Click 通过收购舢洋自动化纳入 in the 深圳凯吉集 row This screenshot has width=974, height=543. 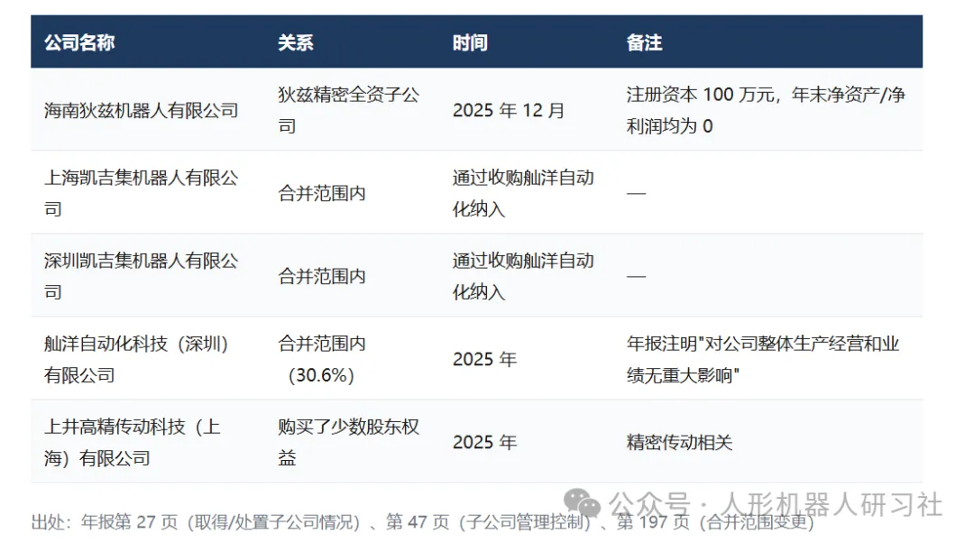click(x=523, y=277)
